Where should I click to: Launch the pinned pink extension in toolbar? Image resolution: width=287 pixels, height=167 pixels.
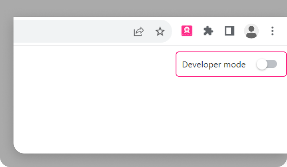[x=187, y=31]
